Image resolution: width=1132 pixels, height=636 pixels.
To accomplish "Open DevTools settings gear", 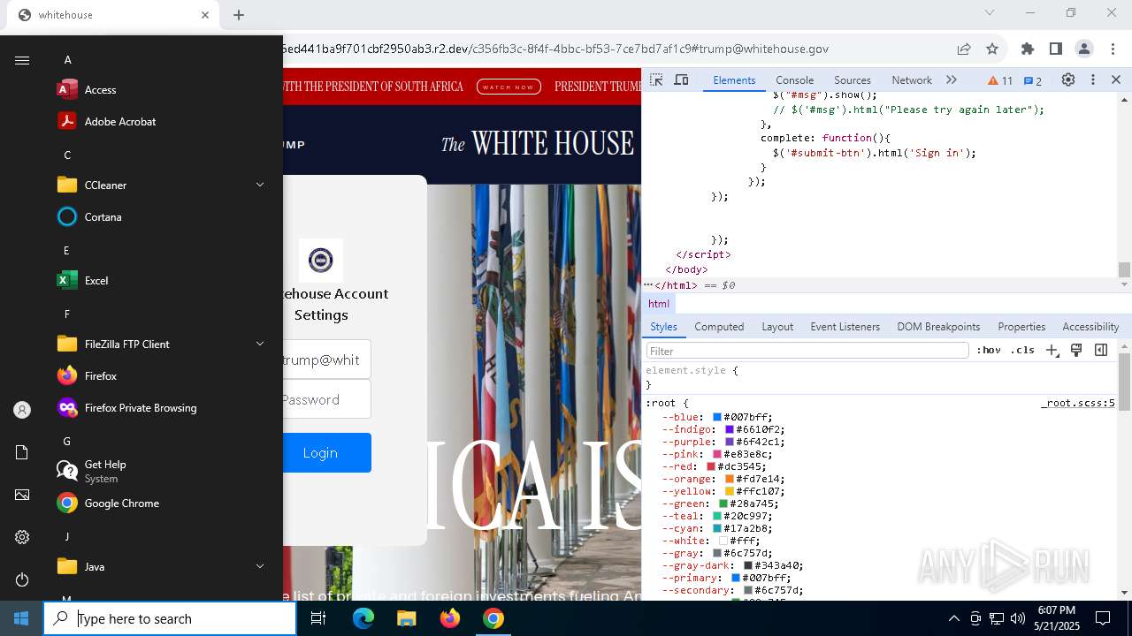I will click(x=1068, y=80).
